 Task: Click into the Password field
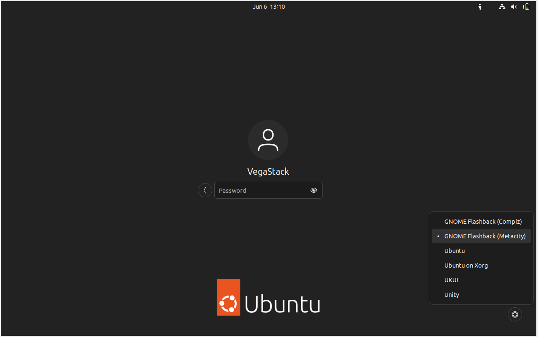point(268,190)
